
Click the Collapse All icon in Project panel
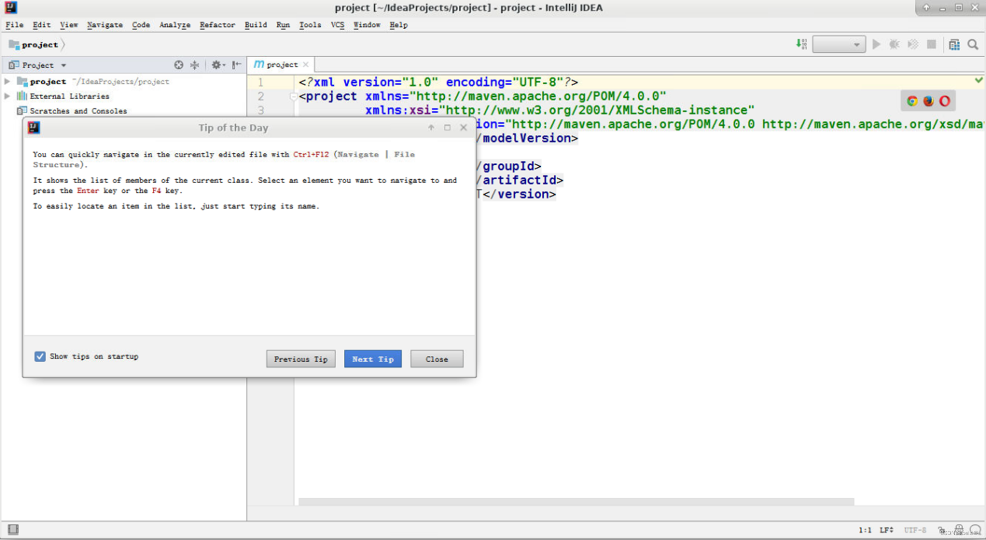(195, 65)
